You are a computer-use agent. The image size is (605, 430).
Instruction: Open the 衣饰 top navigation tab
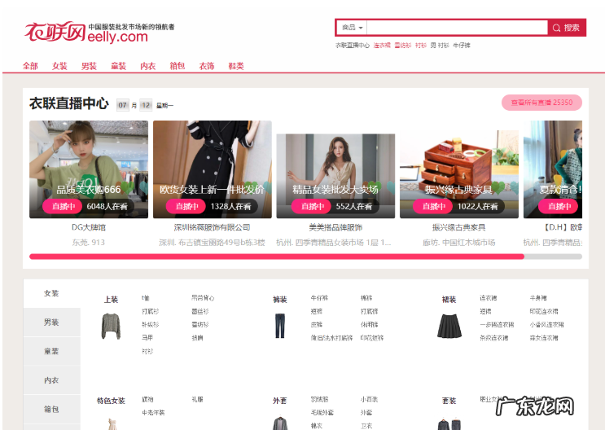point(207,66)
